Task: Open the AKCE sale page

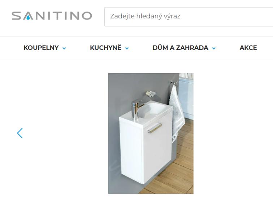Action: click(x=248, y=48)
